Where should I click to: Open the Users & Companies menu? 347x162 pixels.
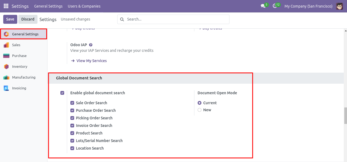click(84, 6)
